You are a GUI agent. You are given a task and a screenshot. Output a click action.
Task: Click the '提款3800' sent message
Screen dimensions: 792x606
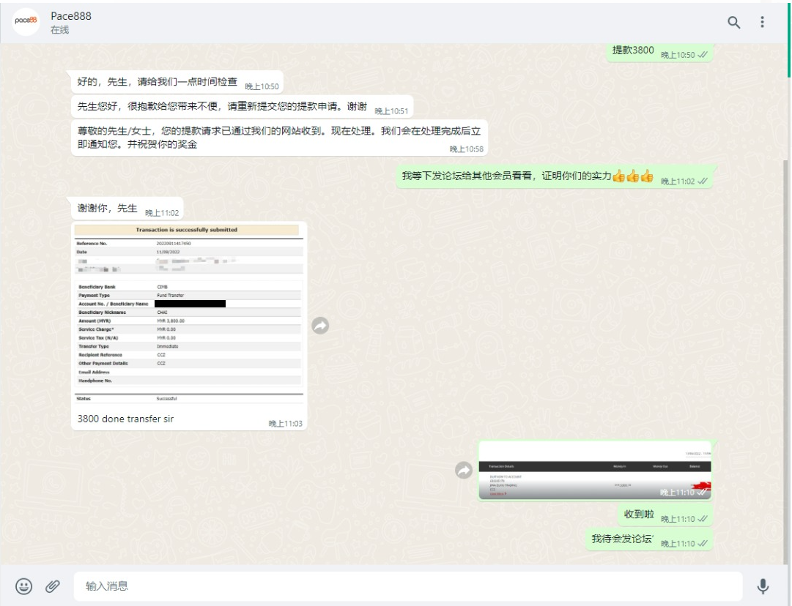(x=633, y=51)
